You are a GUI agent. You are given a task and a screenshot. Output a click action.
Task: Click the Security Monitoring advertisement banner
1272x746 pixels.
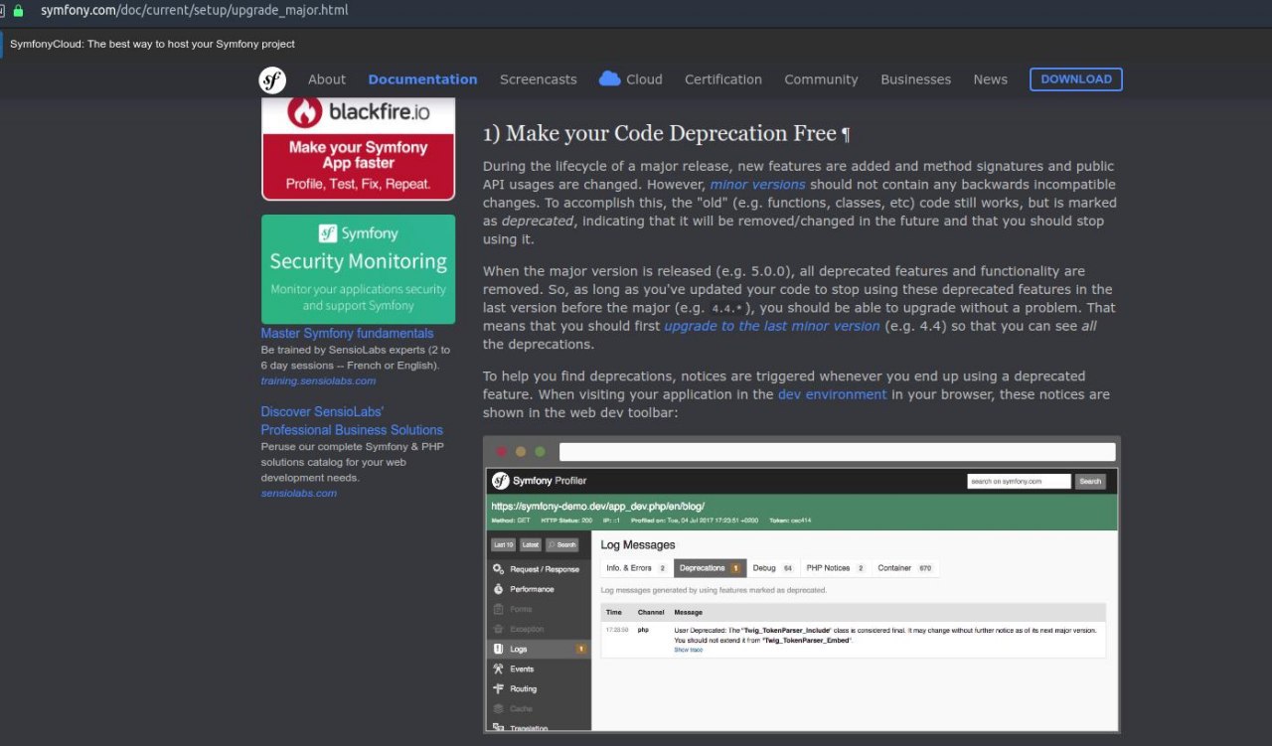(x=358, y=269)
